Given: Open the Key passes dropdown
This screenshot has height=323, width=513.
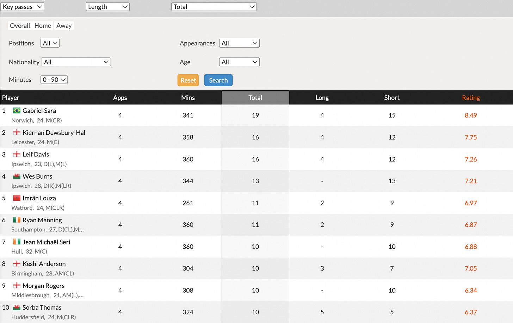Looking at the screenshot, I should [22, 7].
